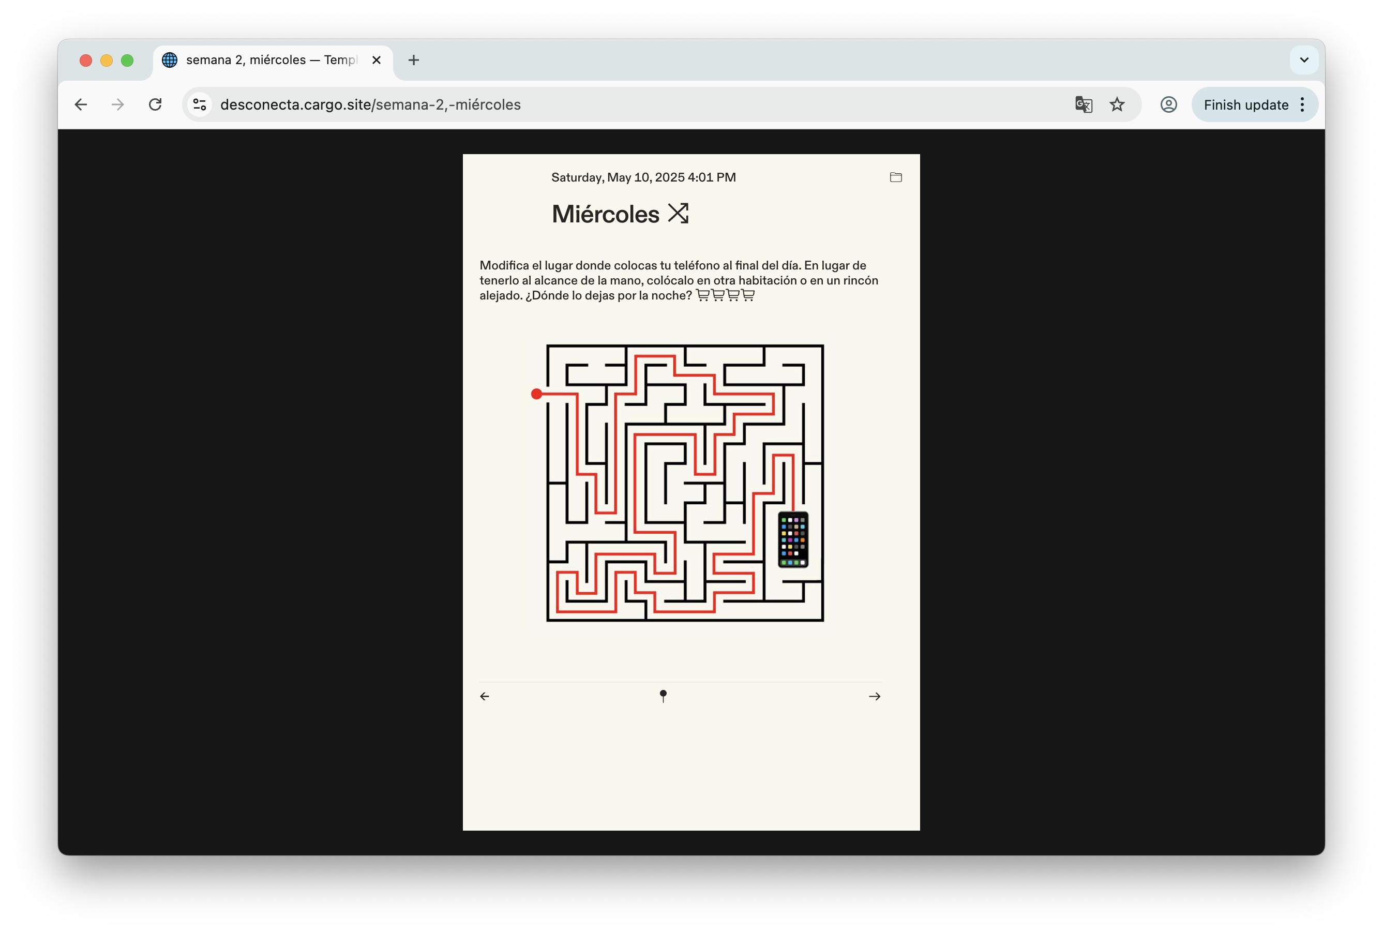
Task: Select the semana 2, miércoles tab
Action: [x=270, y=60]
